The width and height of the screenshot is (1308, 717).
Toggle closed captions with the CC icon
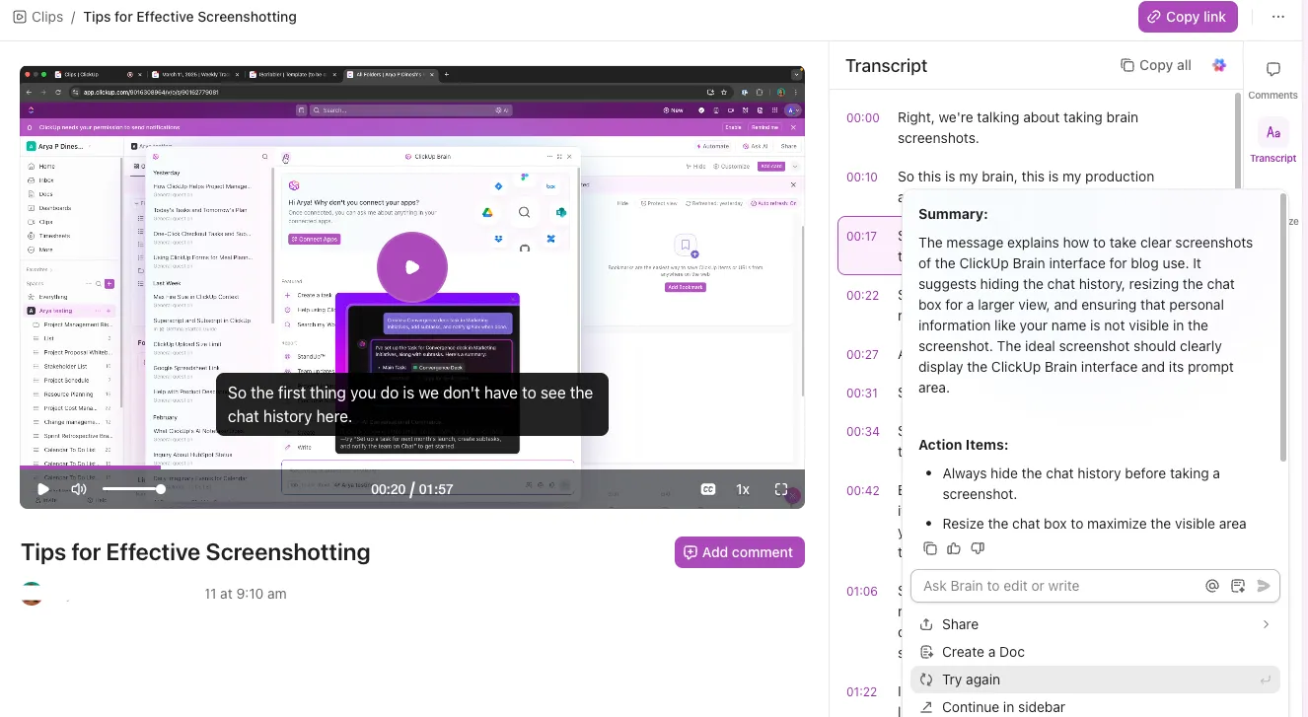point(707,489)
